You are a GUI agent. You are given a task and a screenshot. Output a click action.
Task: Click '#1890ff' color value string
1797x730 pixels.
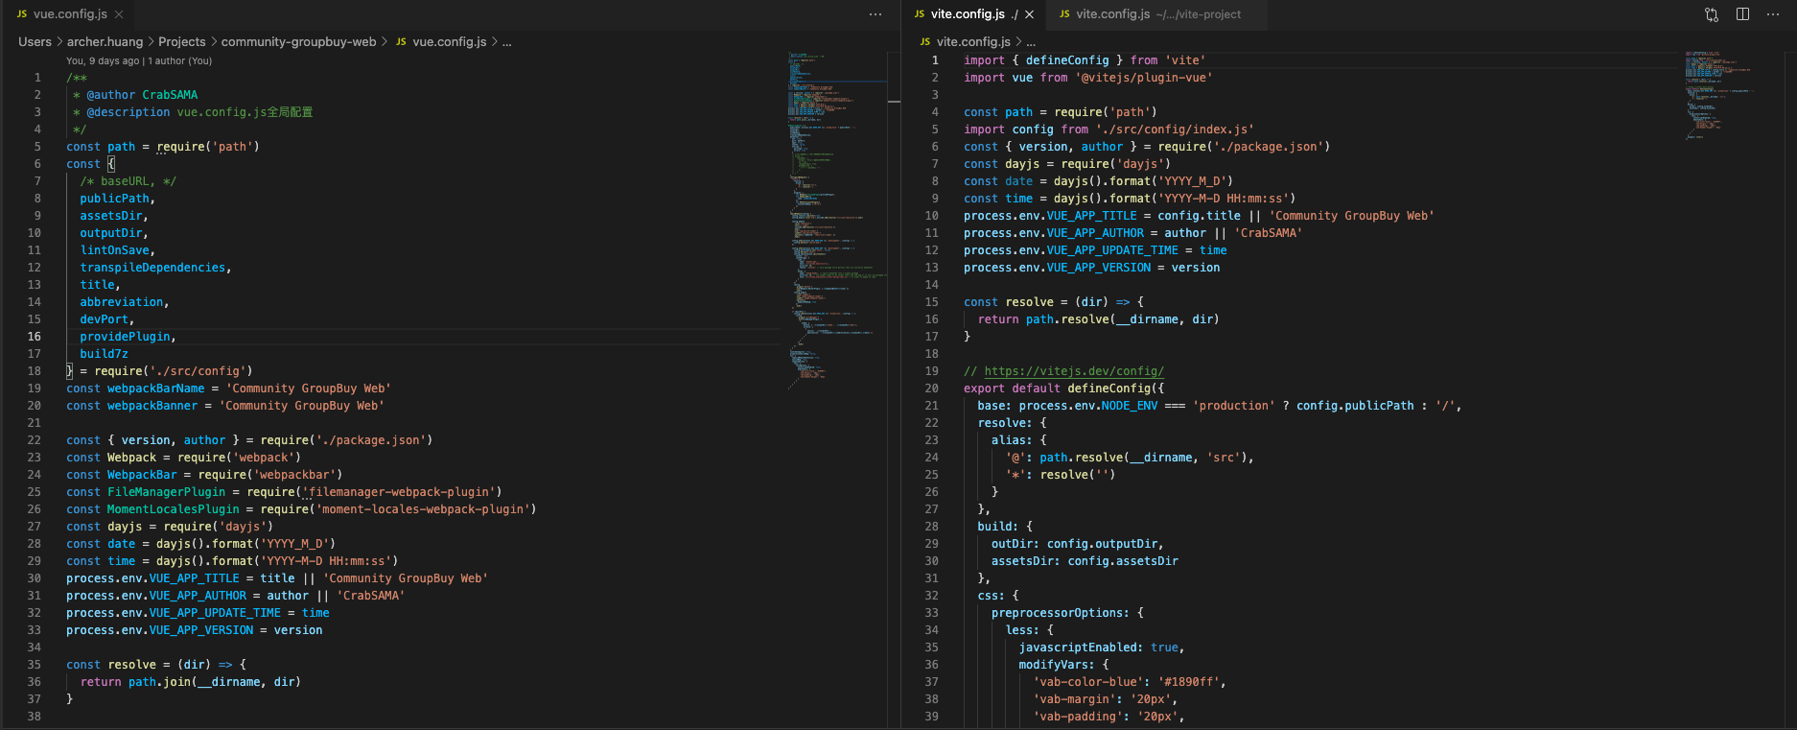pos(1188,682)
